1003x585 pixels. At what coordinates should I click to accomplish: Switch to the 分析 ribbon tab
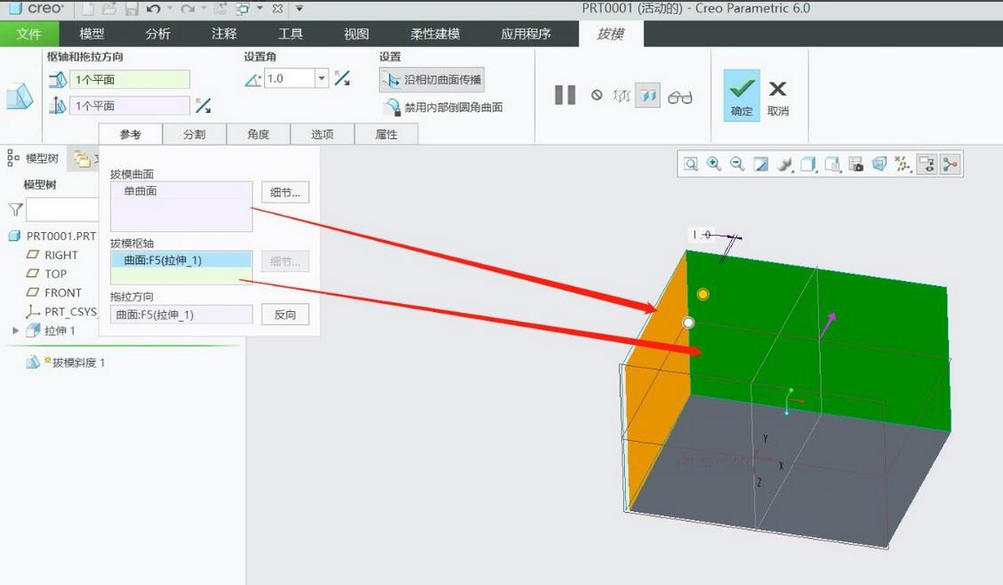157,34
